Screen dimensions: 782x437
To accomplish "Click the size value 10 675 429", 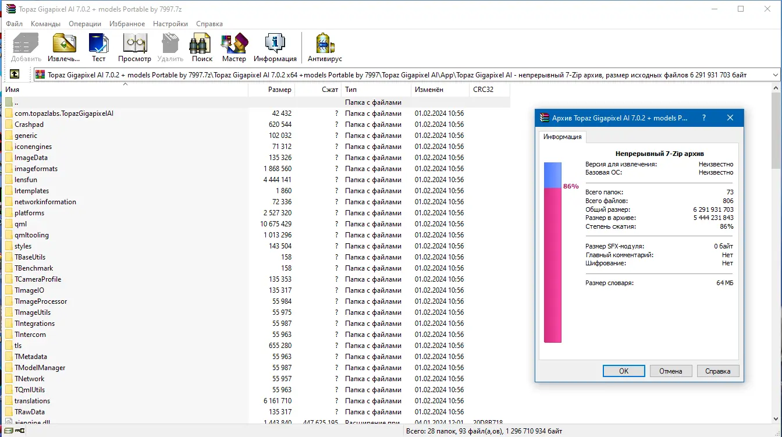I will coord(276,224).
